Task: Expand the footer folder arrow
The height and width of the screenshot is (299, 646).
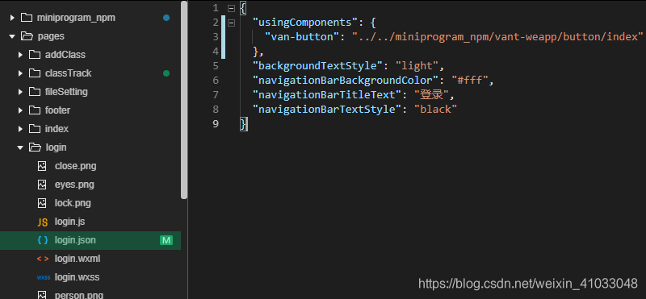Action: [x=20, y=110]
